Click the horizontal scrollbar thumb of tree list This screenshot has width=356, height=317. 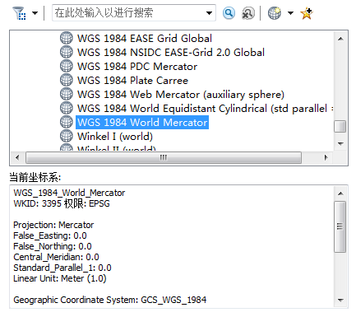coord(164,157)
